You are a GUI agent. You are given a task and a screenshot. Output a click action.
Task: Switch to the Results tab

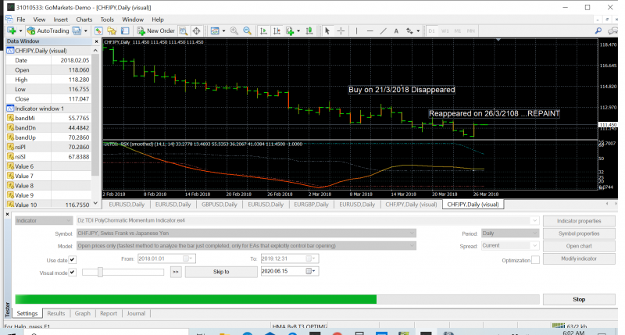coord(55,313)
